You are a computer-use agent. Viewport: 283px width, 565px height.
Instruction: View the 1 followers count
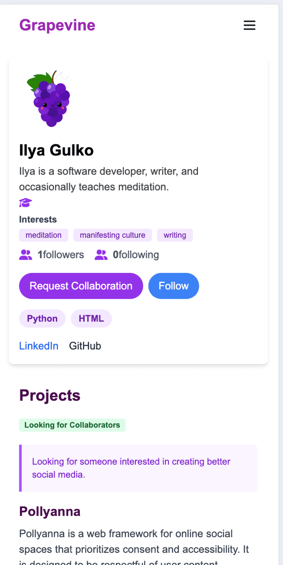point(61,255)
